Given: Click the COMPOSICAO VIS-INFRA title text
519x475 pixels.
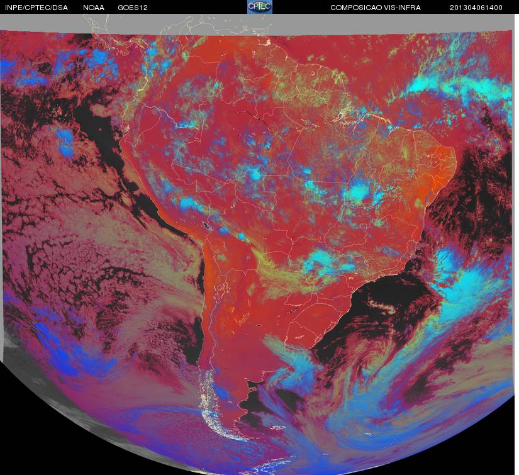Looking at the screenshot, I should (376, 8).
